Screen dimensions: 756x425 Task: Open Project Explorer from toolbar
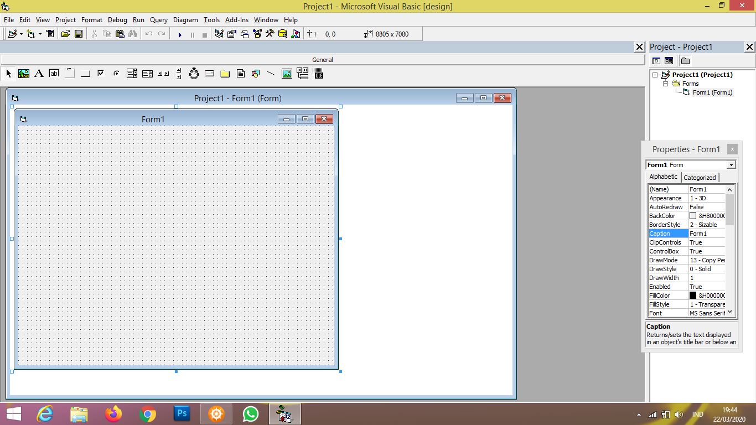pyautogui.click(x=219, y=34)
